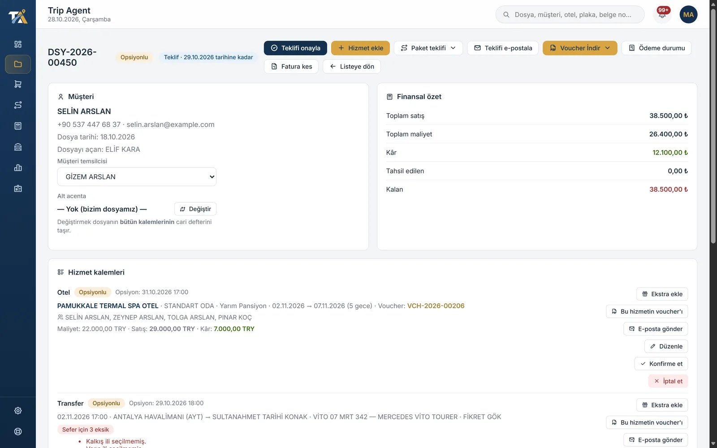Open the calculator icon in sidebar
The width and height of the screenshot is (717, 448).
coord(18,126)
